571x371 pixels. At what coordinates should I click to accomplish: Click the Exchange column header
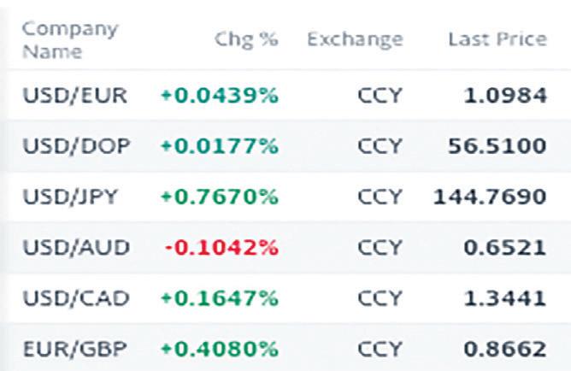click(355, 39)
